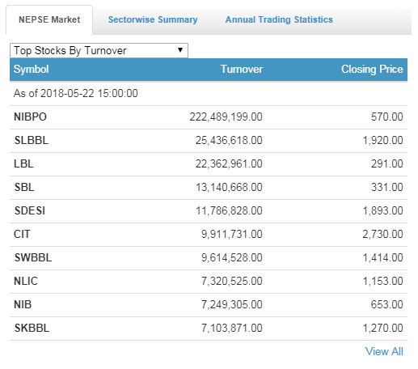418x369 pixels.
Task: Open the Top Stocks By Turnover dropdown
Action: coord(99,50)
